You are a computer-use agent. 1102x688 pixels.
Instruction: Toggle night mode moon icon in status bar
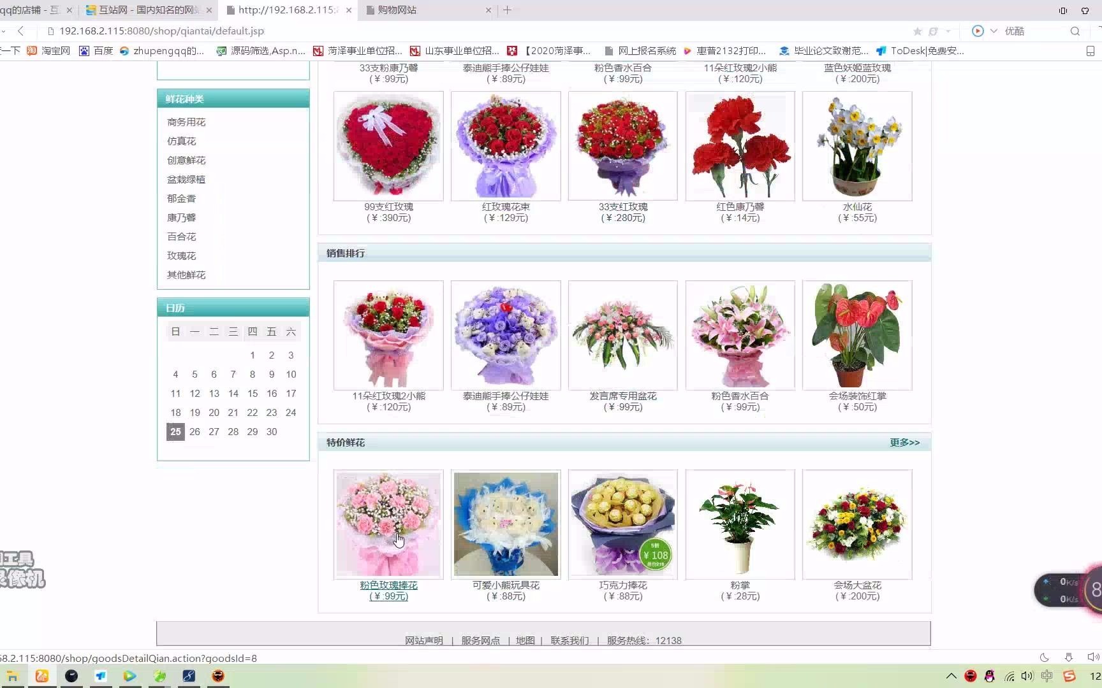tap(1044, 657)
